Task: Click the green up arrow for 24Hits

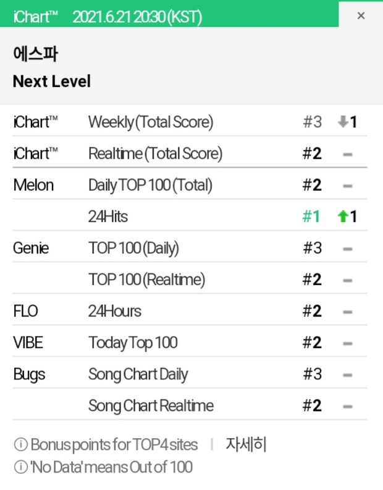Action: click(x=343, y=216)
